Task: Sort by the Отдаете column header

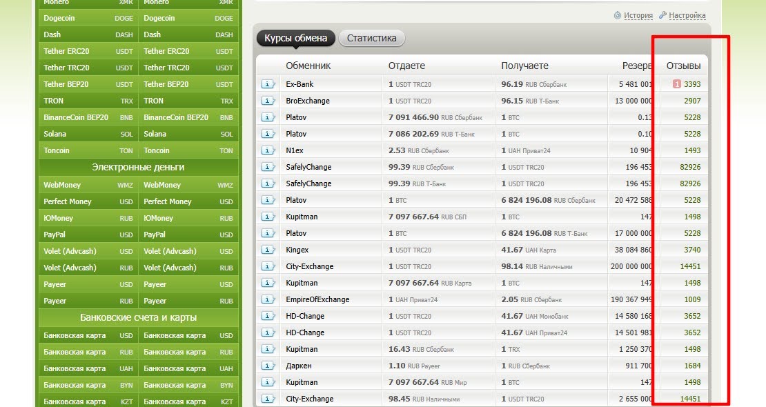Action: pyautogui.click(x=406, y=66)
